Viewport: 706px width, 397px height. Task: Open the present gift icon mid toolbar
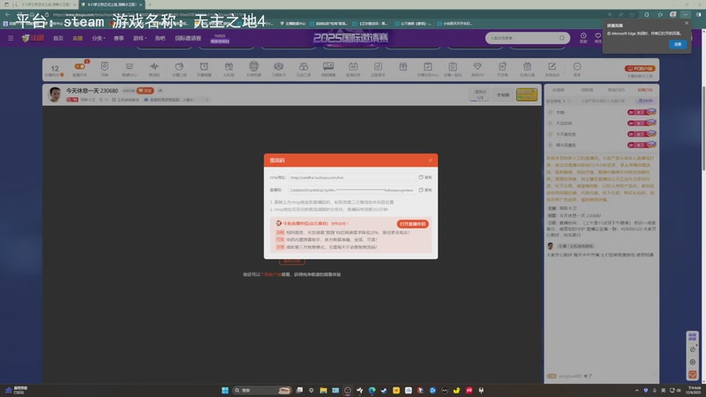(403, 67)
